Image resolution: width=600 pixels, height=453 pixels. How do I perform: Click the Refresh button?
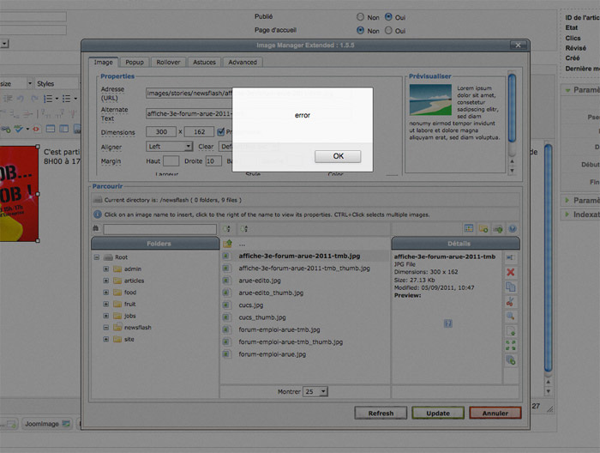click(381, 413)
